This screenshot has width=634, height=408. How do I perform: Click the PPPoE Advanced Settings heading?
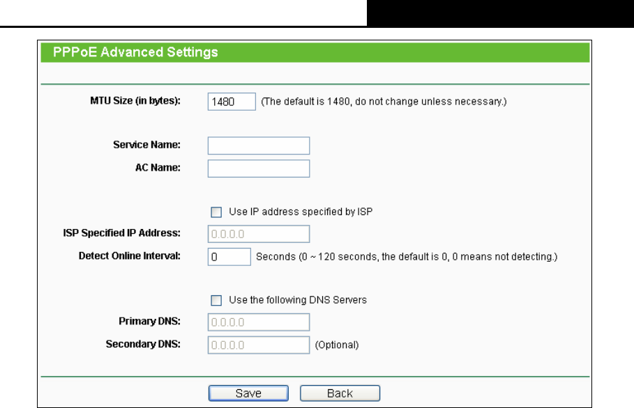click(x=135, y=52)
